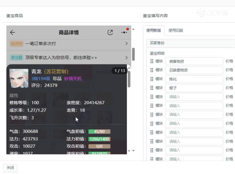
Task: Click the outer product panel scrollbar thumb
Action: (x=133, y=54)
